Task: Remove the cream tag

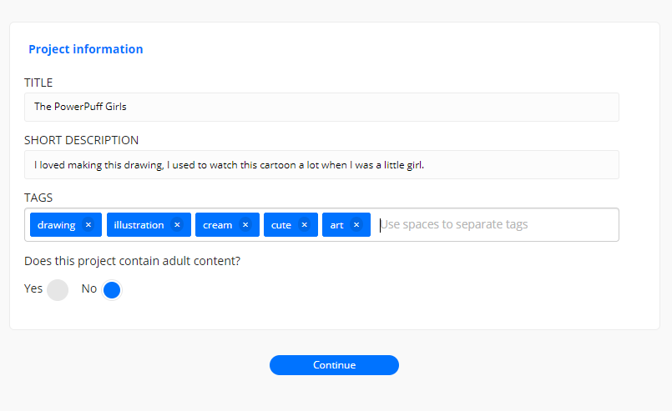Action: coord(245,225)
